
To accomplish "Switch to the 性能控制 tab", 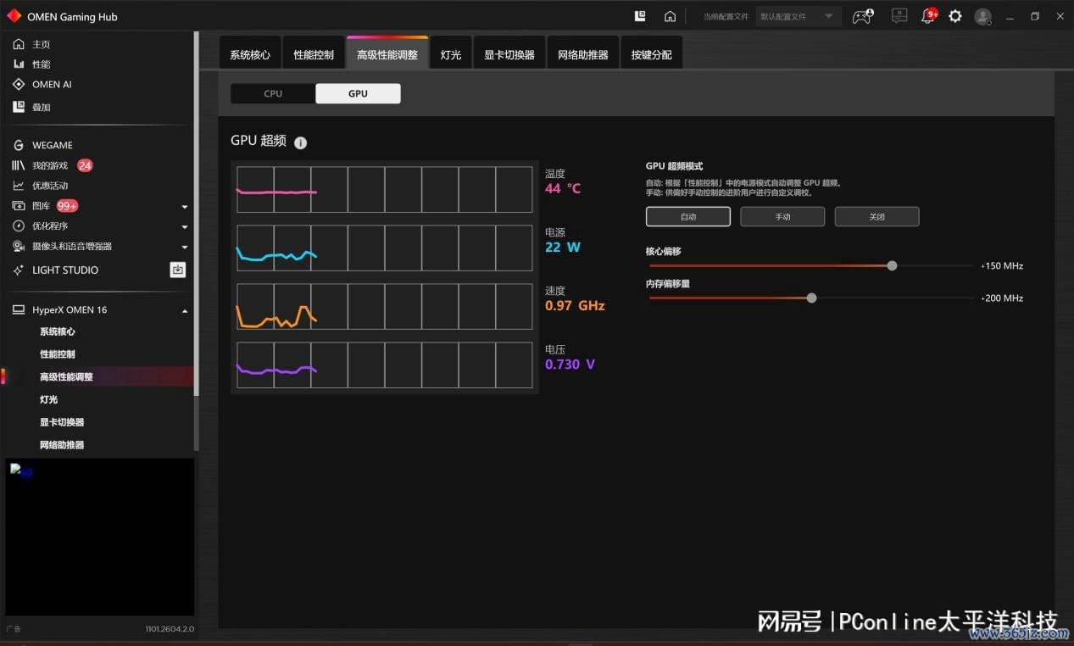I will click(x=314, y=54).
